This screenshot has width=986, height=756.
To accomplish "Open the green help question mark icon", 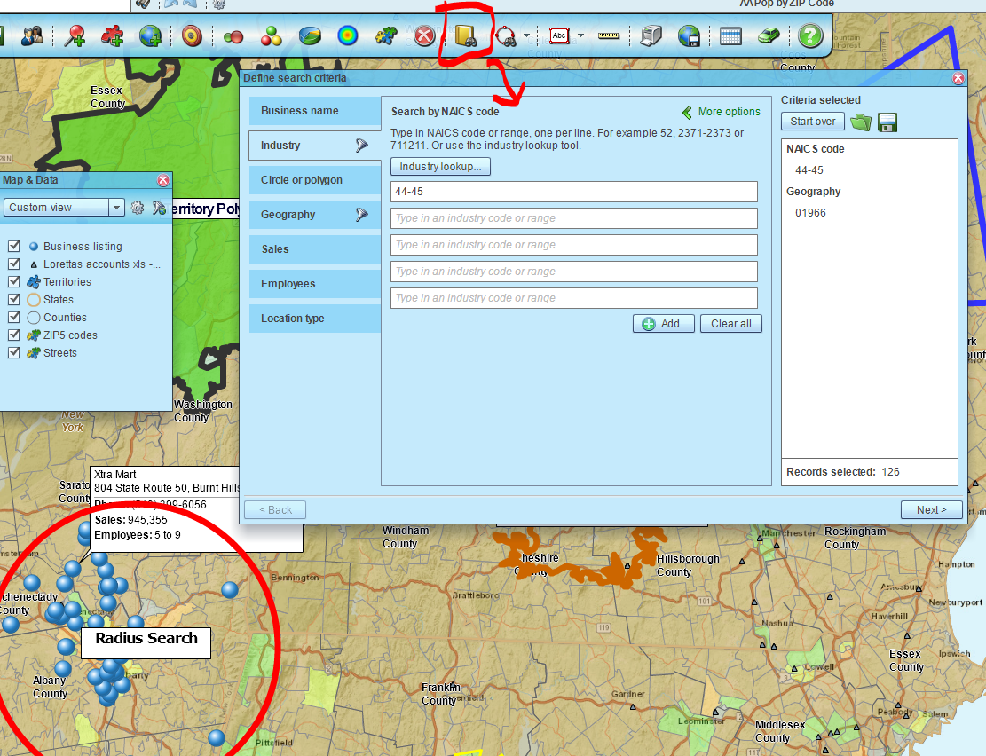I will pos(810,35).
